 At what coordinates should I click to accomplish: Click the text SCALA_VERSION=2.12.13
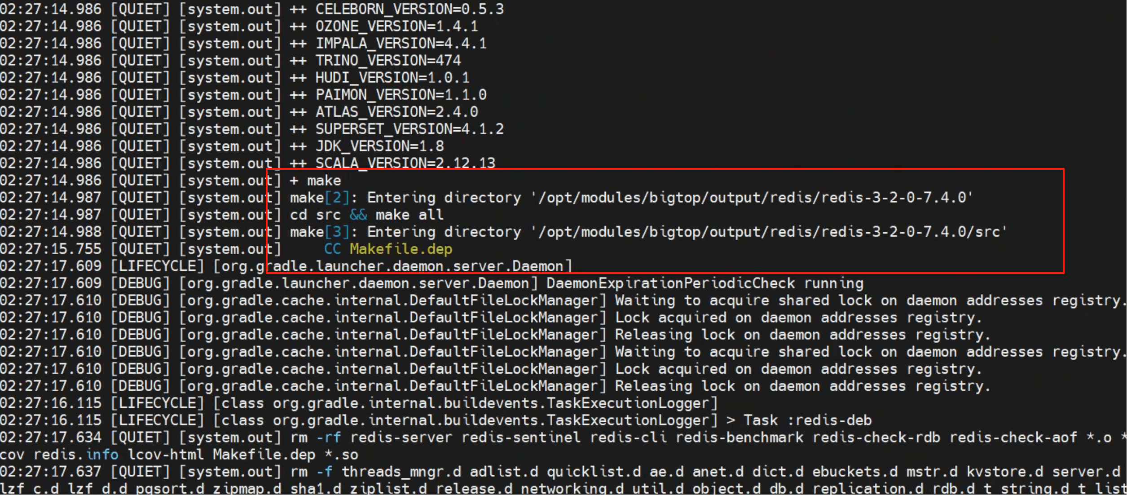[x=405, y=163]
